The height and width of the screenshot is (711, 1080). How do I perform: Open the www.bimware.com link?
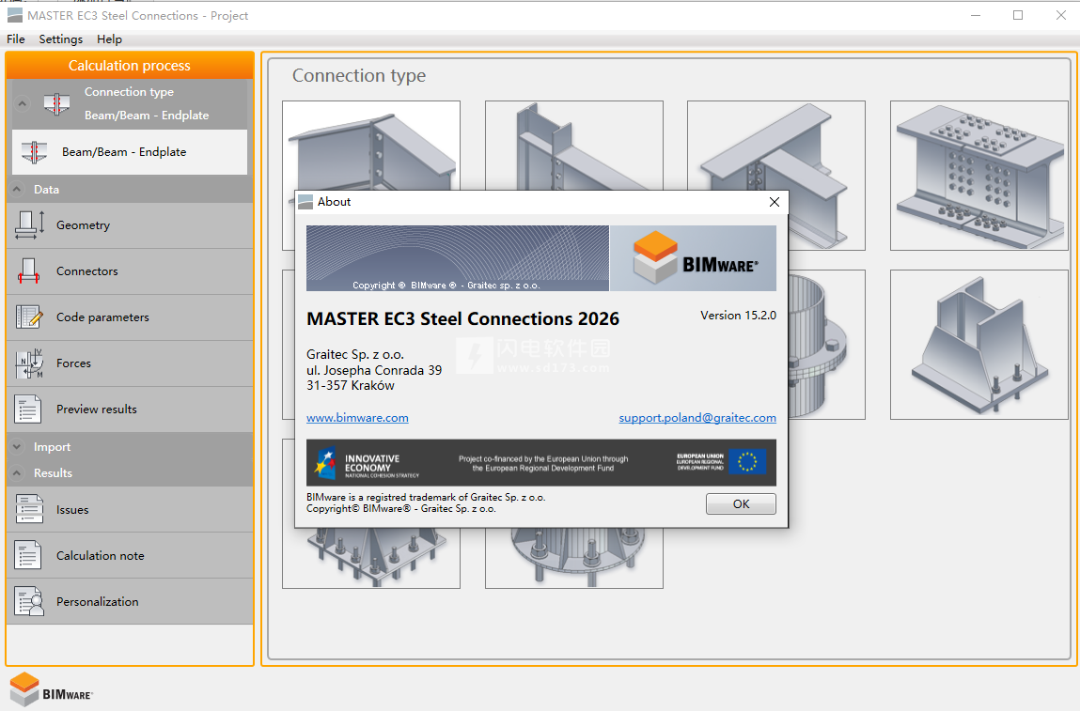[357, 418]
